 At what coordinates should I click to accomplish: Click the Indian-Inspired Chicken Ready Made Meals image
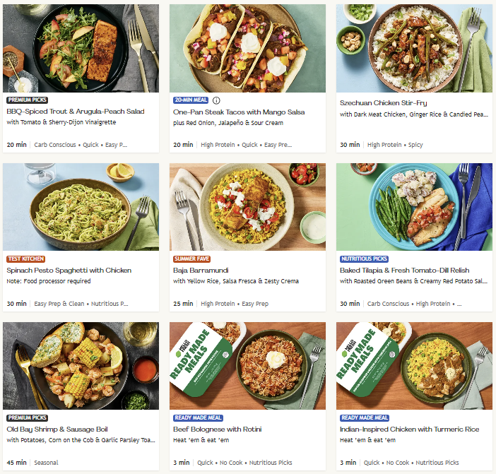(x=414, y=366)
